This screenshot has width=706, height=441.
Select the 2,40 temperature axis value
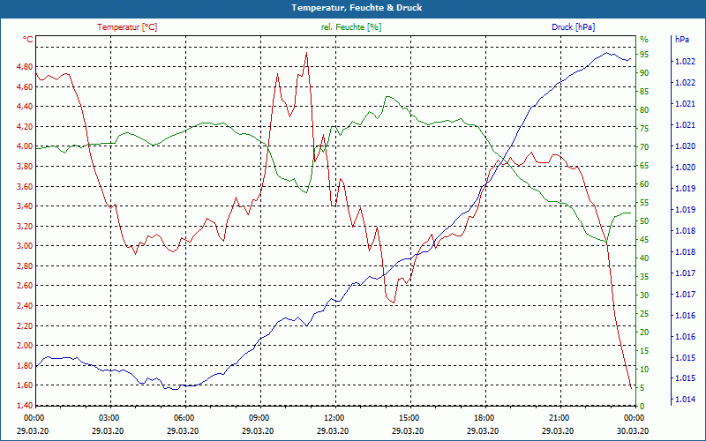point(25,305)
